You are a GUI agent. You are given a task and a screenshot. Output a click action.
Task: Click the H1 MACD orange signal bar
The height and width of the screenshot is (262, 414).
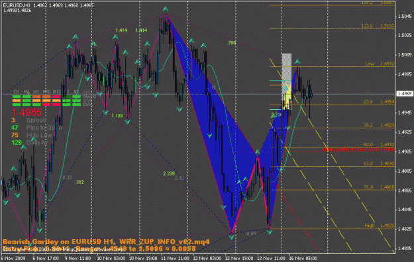36,97
